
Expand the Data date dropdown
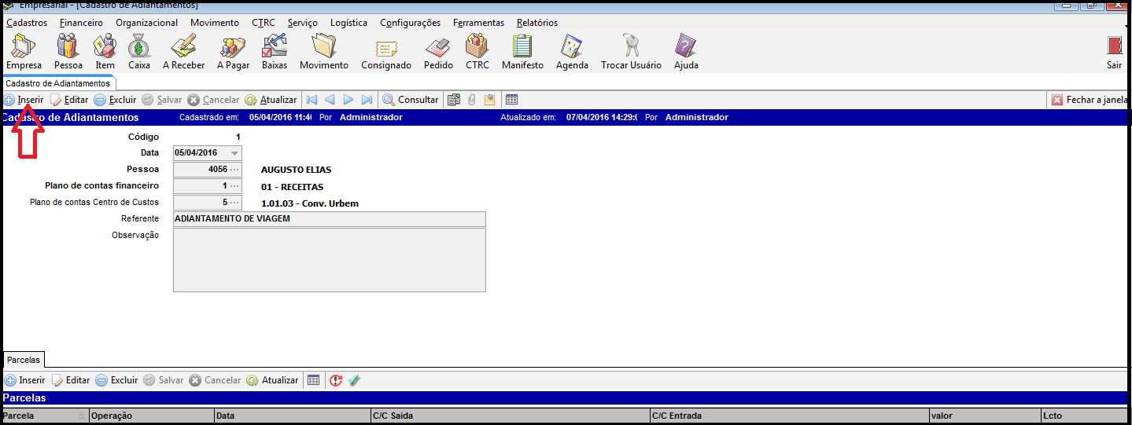[x=234, y=153]
